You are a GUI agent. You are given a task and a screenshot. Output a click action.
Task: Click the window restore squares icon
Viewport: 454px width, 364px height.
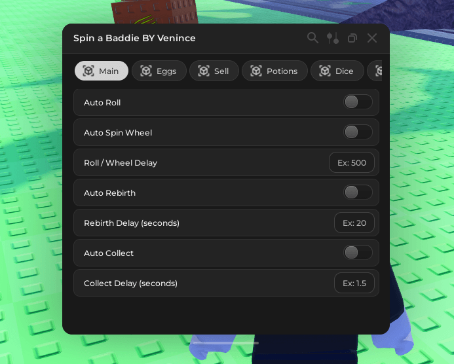pos(352,38)
